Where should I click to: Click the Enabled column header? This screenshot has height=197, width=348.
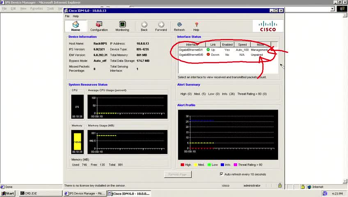pos(227,44)
